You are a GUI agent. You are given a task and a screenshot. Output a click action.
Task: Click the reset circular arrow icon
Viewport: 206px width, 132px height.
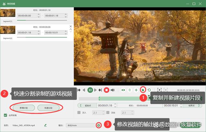[149, 90]
